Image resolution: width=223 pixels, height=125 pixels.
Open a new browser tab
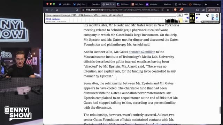(x=206, y=5)
